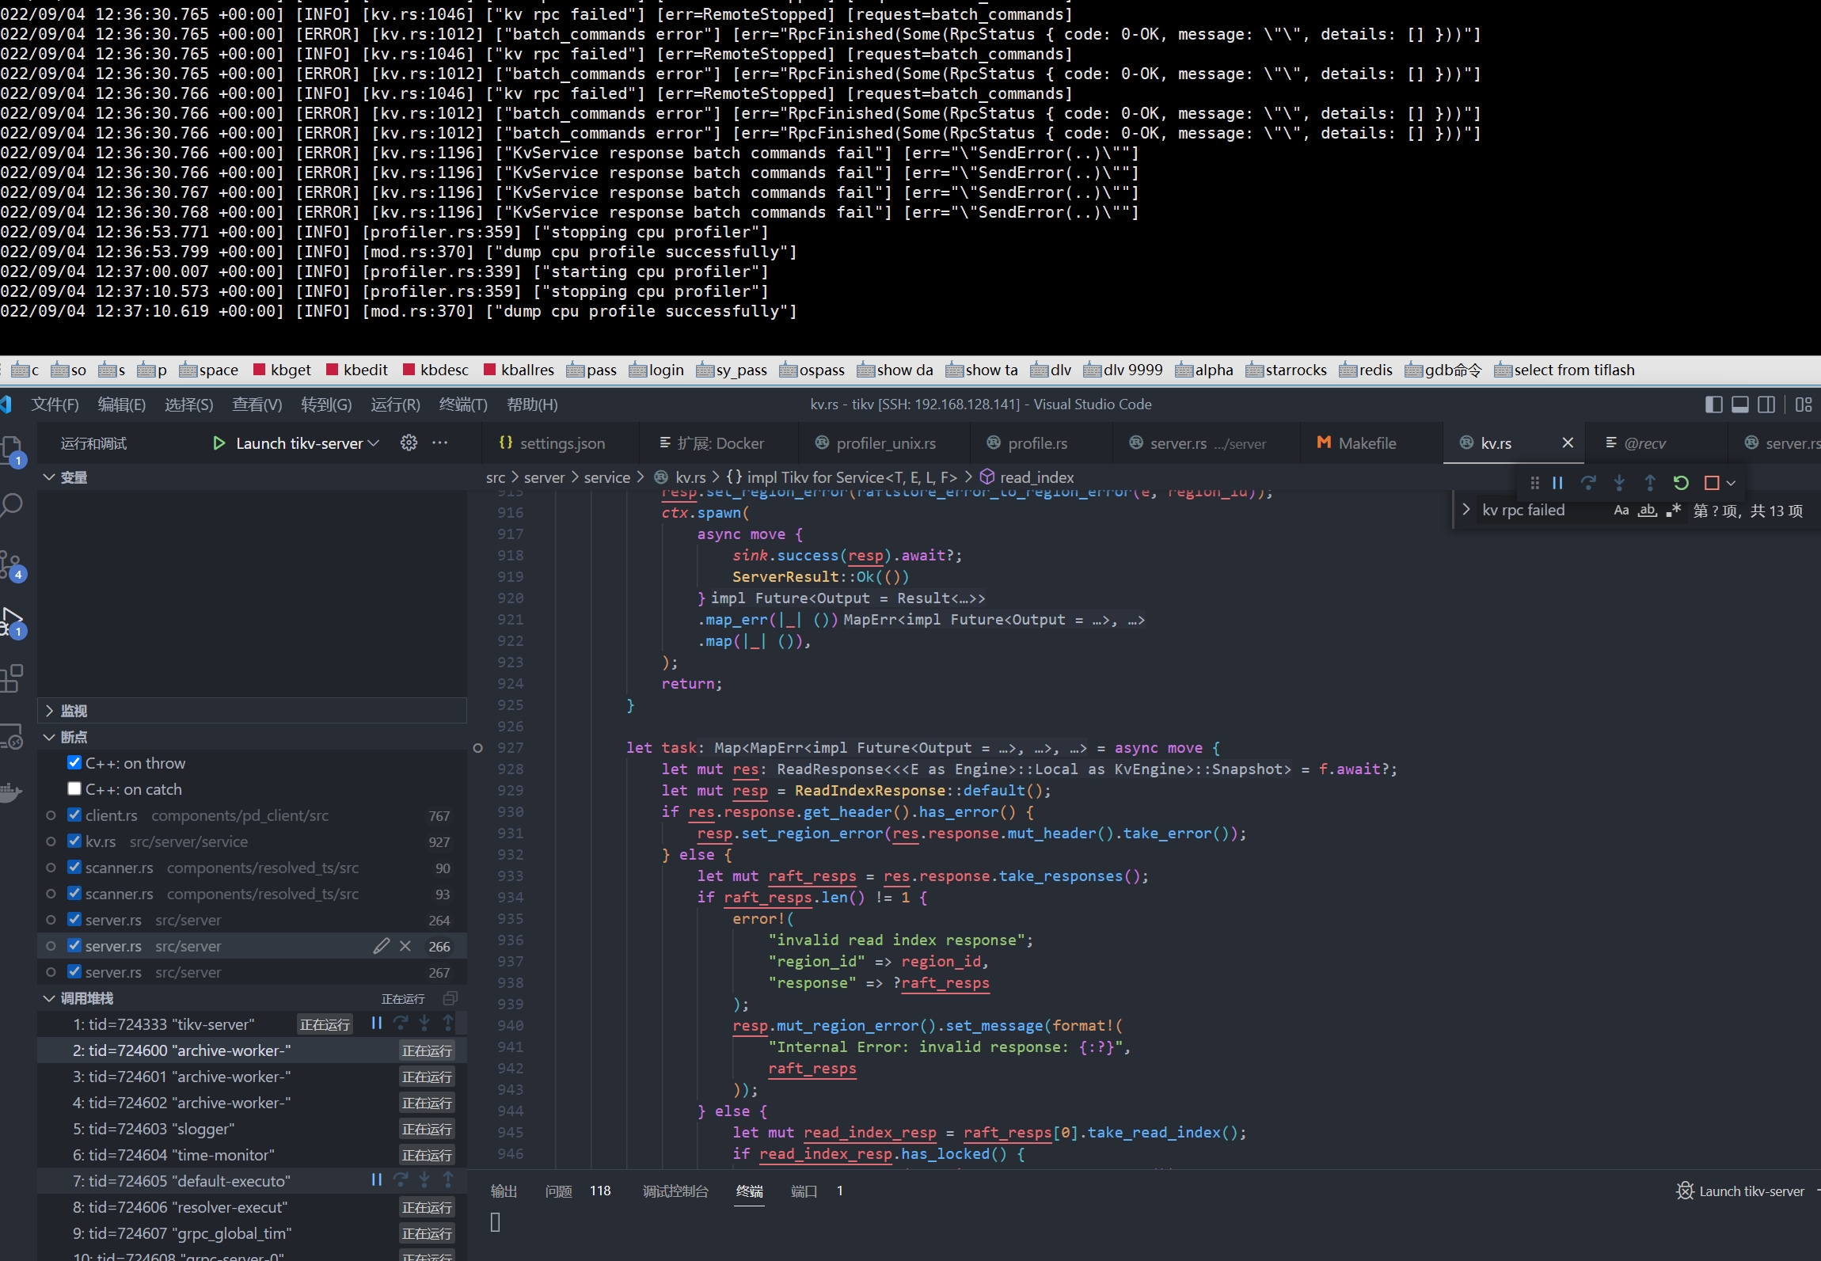Pause thread 1 tikv-server in call stack

(x=377, y=1024)
